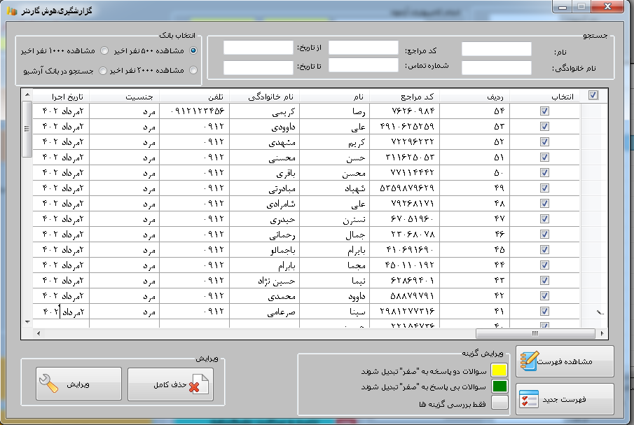Select the مشاهده ۱۰۰۰ نفر اخیر radio option
Viewport: 634px width, 425px height.
click(104, 50)
